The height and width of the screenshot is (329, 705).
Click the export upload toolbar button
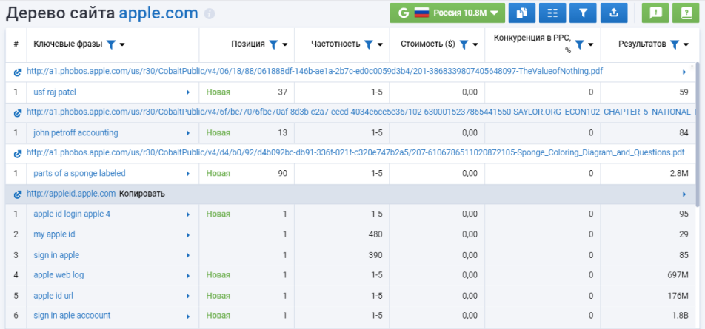(x=614, y=13)
